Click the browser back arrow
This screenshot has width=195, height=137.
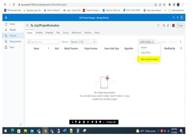point(5,4)
